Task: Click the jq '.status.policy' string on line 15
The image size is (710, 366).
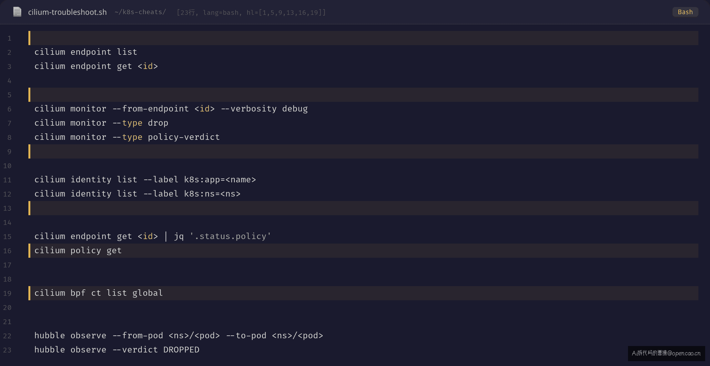Action: pos(223,236)
